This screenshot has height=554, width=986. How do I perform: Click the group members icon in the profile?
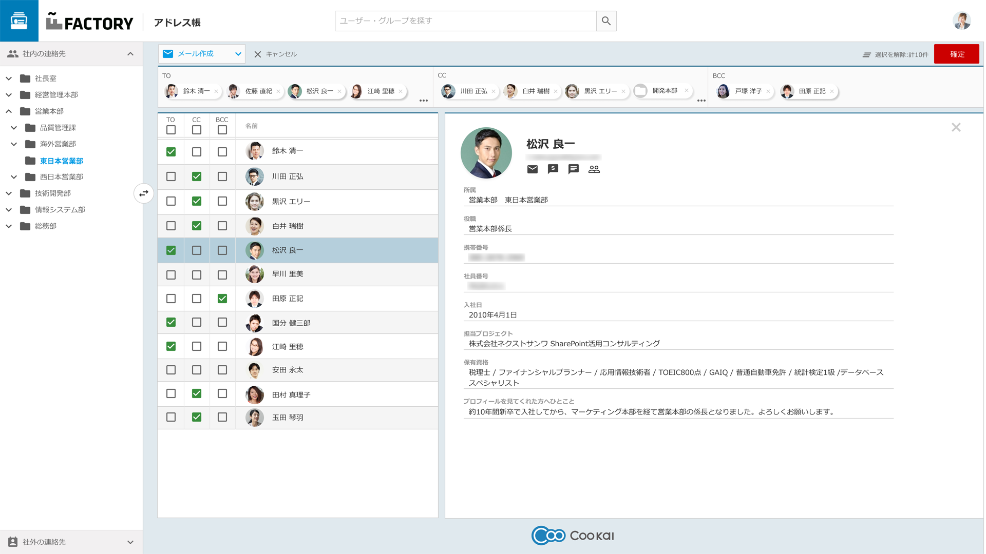[594, 169]
